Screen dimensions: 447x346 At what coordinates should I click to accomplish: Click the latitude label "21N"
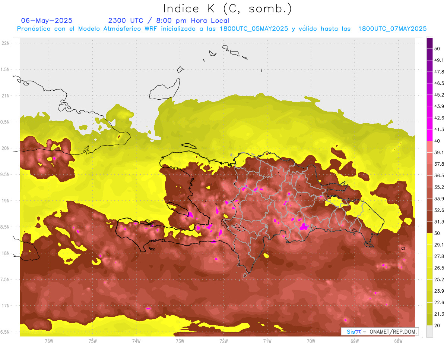pos(6,96)
